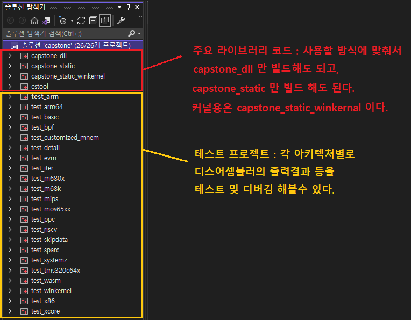The image size is (411, 320).
Task: Click the test_m680x project icon
Action: pos(24,179)
